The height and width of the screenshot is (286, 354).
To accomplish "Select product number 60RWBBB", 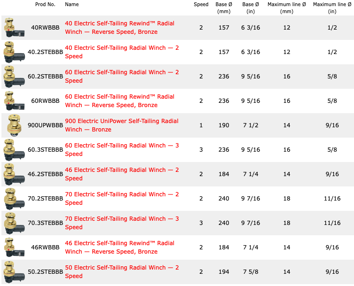I will [x=46, y=101].
